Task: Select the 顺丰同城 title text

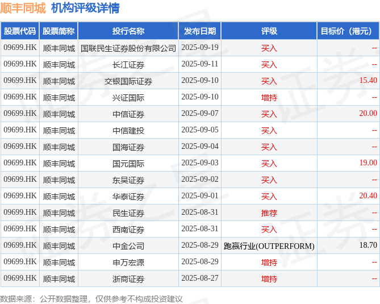Action: pos(23,8)
